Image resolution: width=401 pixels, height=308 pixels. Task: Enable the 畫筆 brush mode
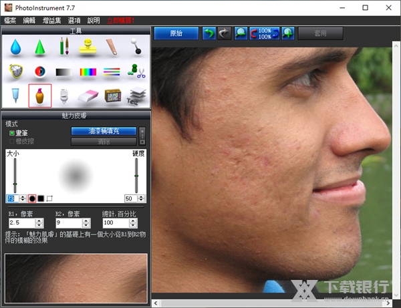pos(11,134)
